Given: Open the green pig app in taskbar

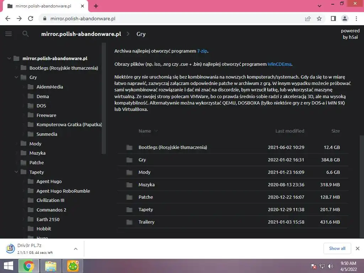Looking at the screenshot, I should pos(73,266).
